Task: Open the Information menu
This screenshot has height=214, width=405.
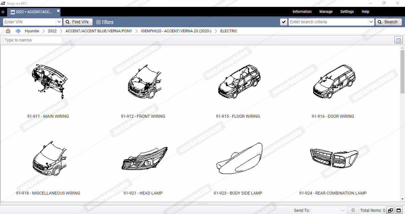Action: pos(302,12)
